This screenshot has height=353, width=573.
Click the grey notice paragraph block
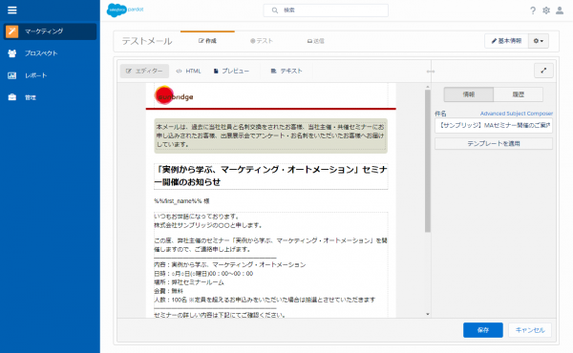pyautogui.click(x=271, y=135)
